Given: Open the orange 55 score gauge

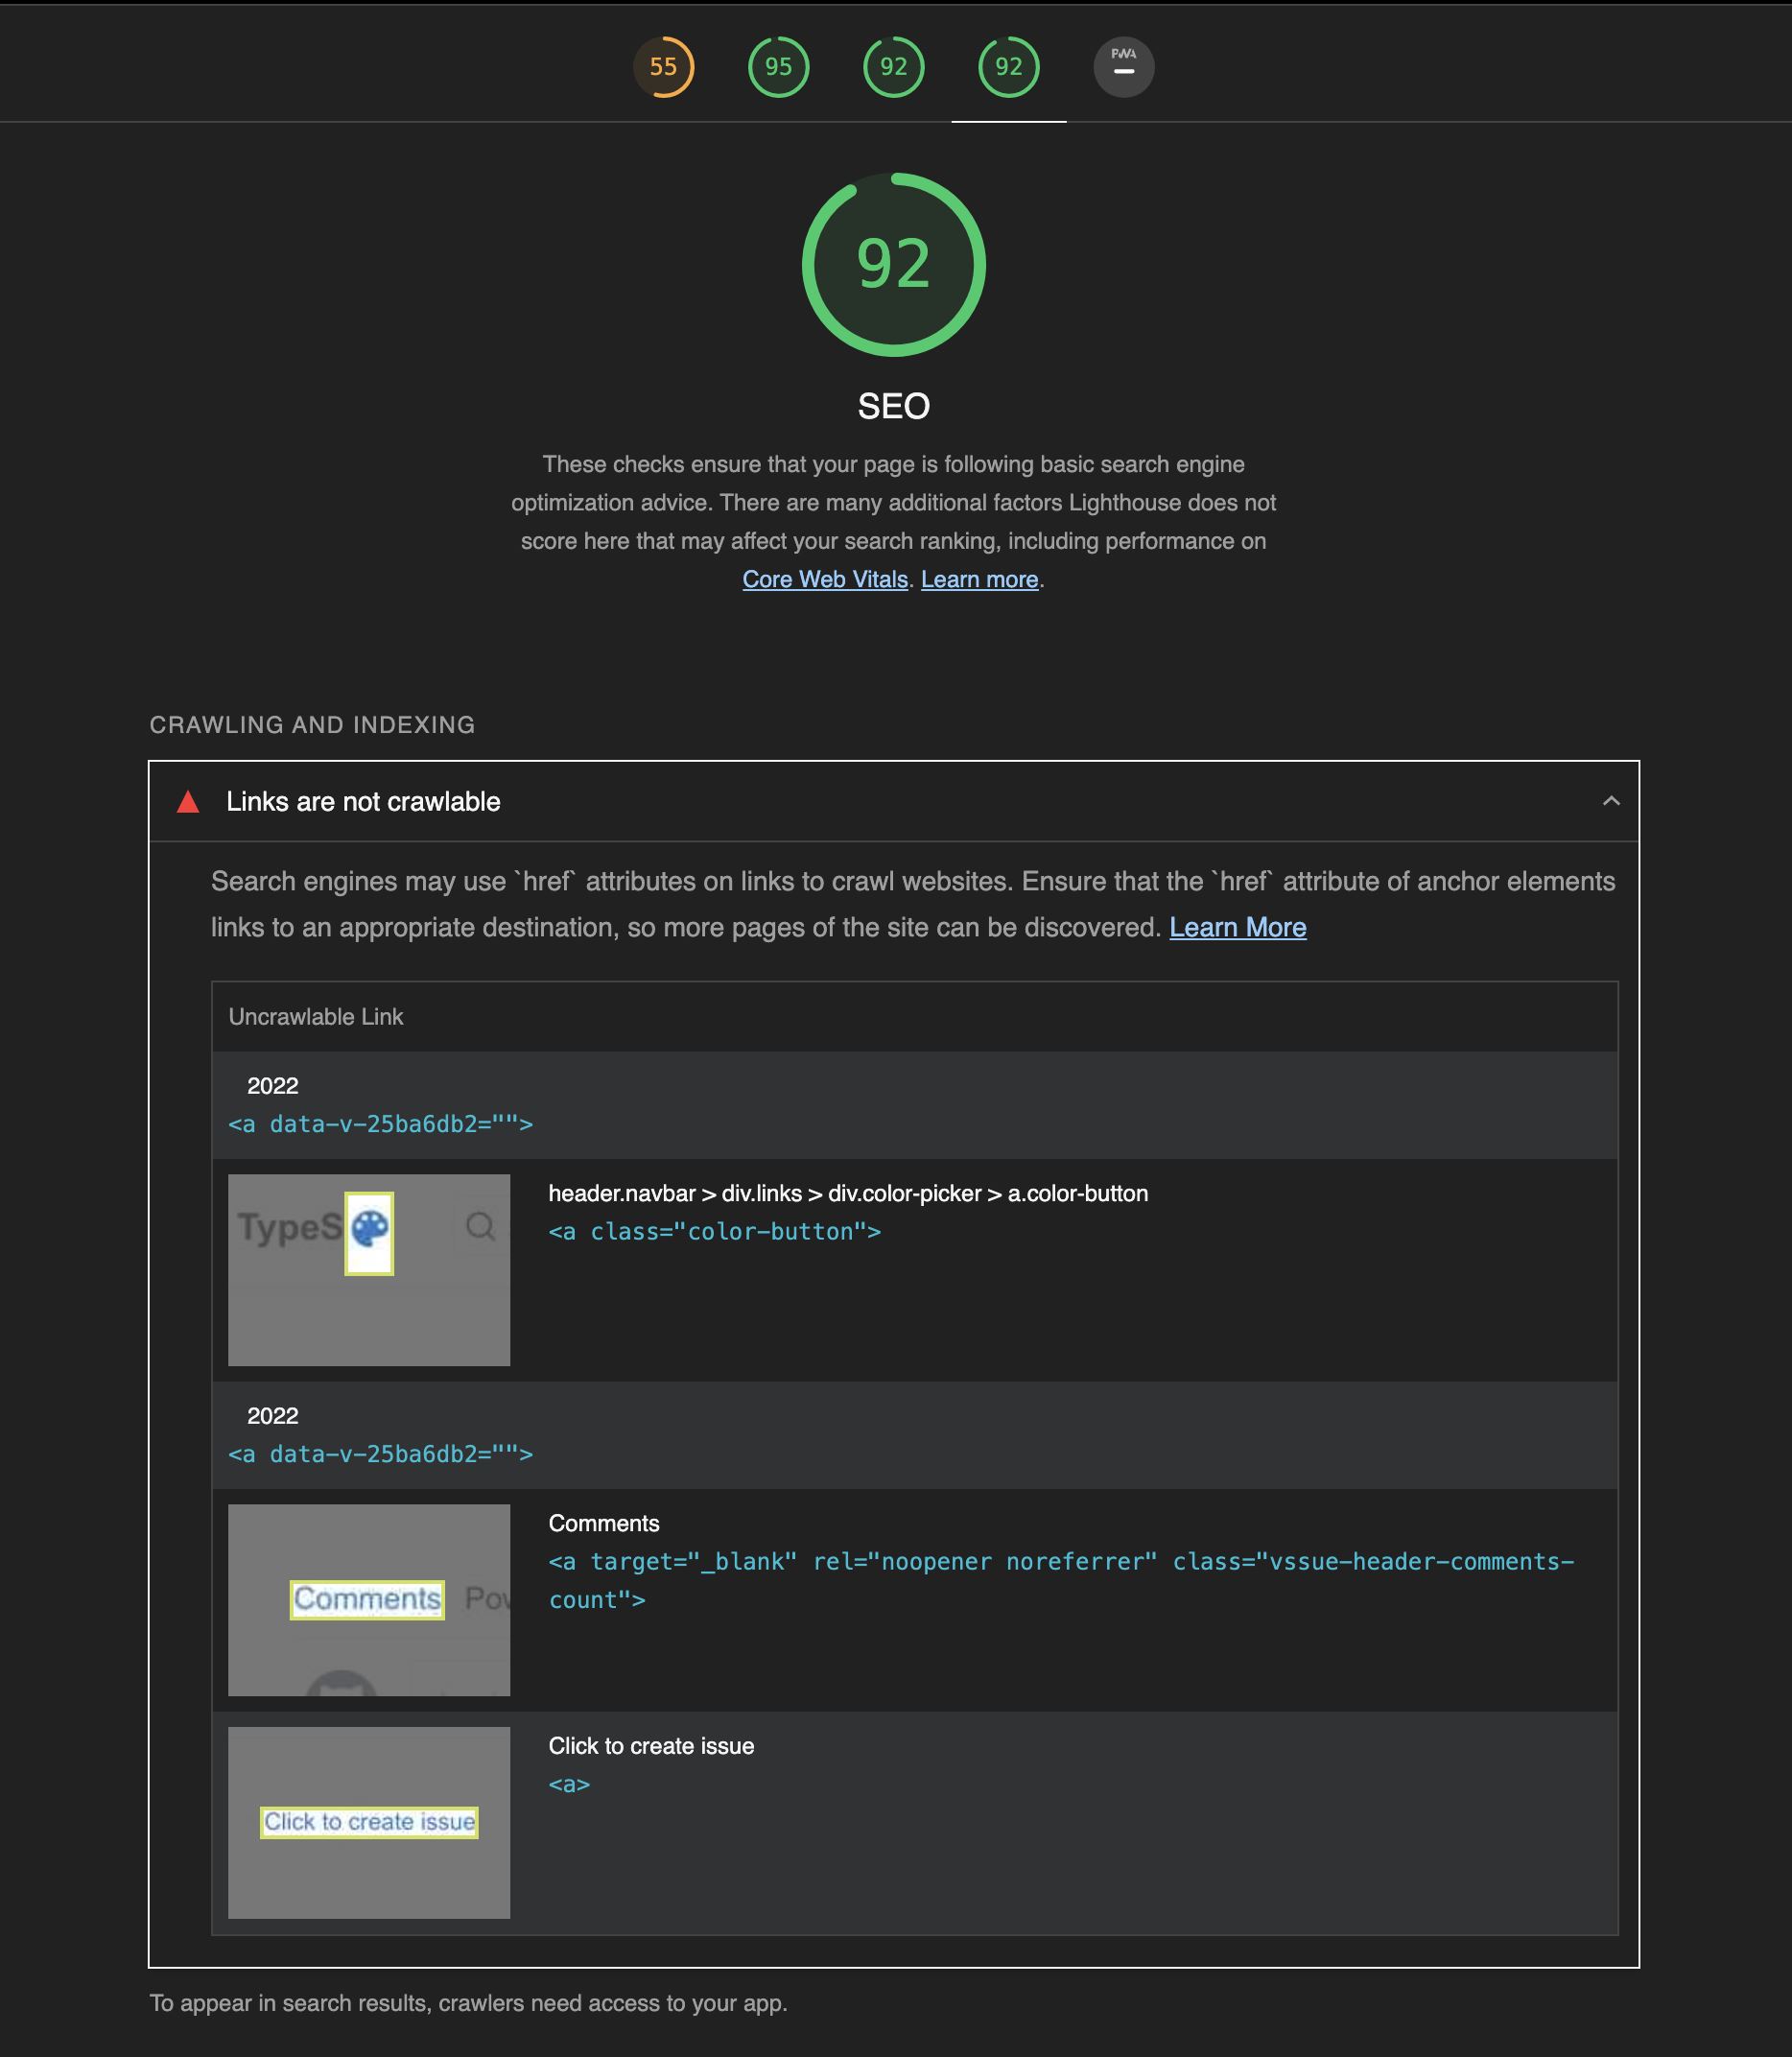Looking at the screenshot, I should 663,67.
